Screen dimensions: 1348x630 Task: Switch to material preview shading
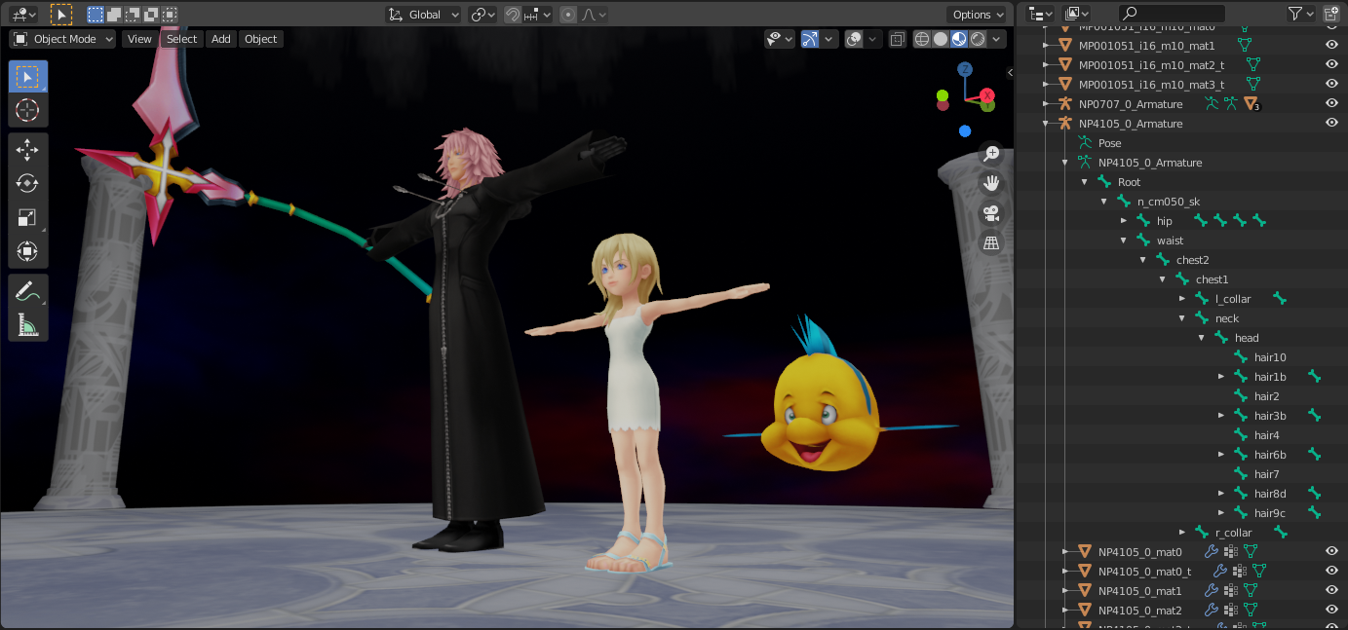(x=959, y=39)
